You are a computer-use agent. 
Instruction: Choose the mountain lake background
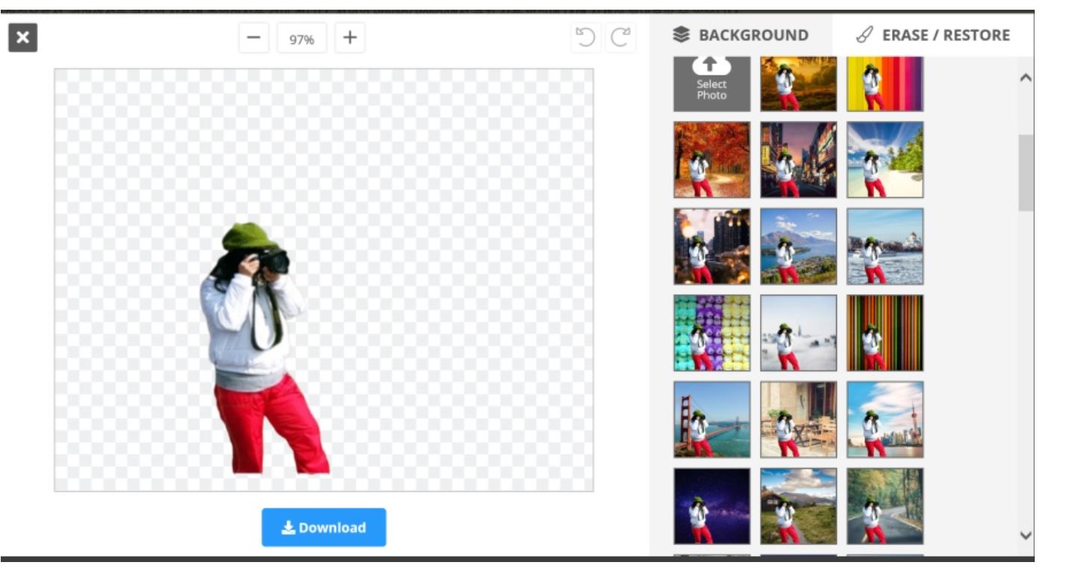click(799, 246)
